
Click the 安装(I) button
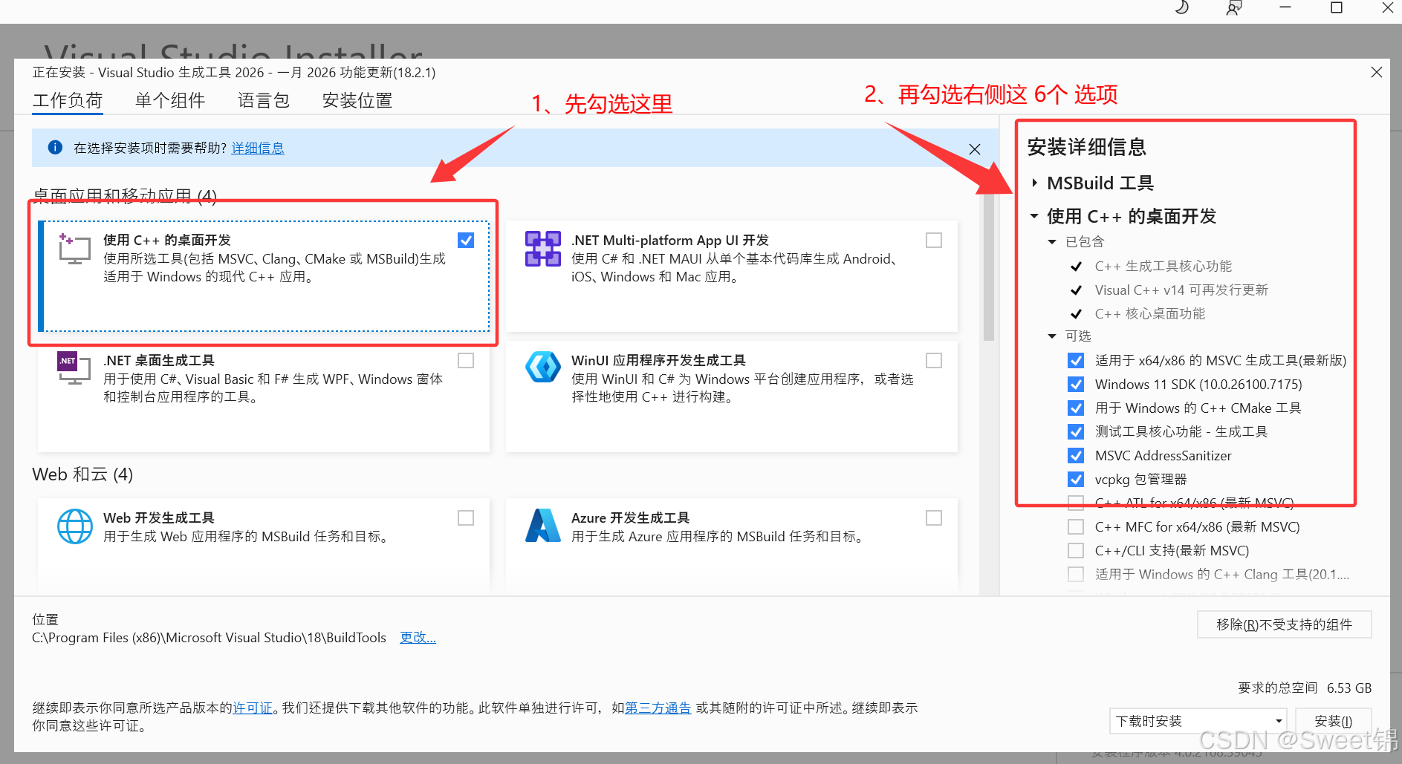[1334, 721]
